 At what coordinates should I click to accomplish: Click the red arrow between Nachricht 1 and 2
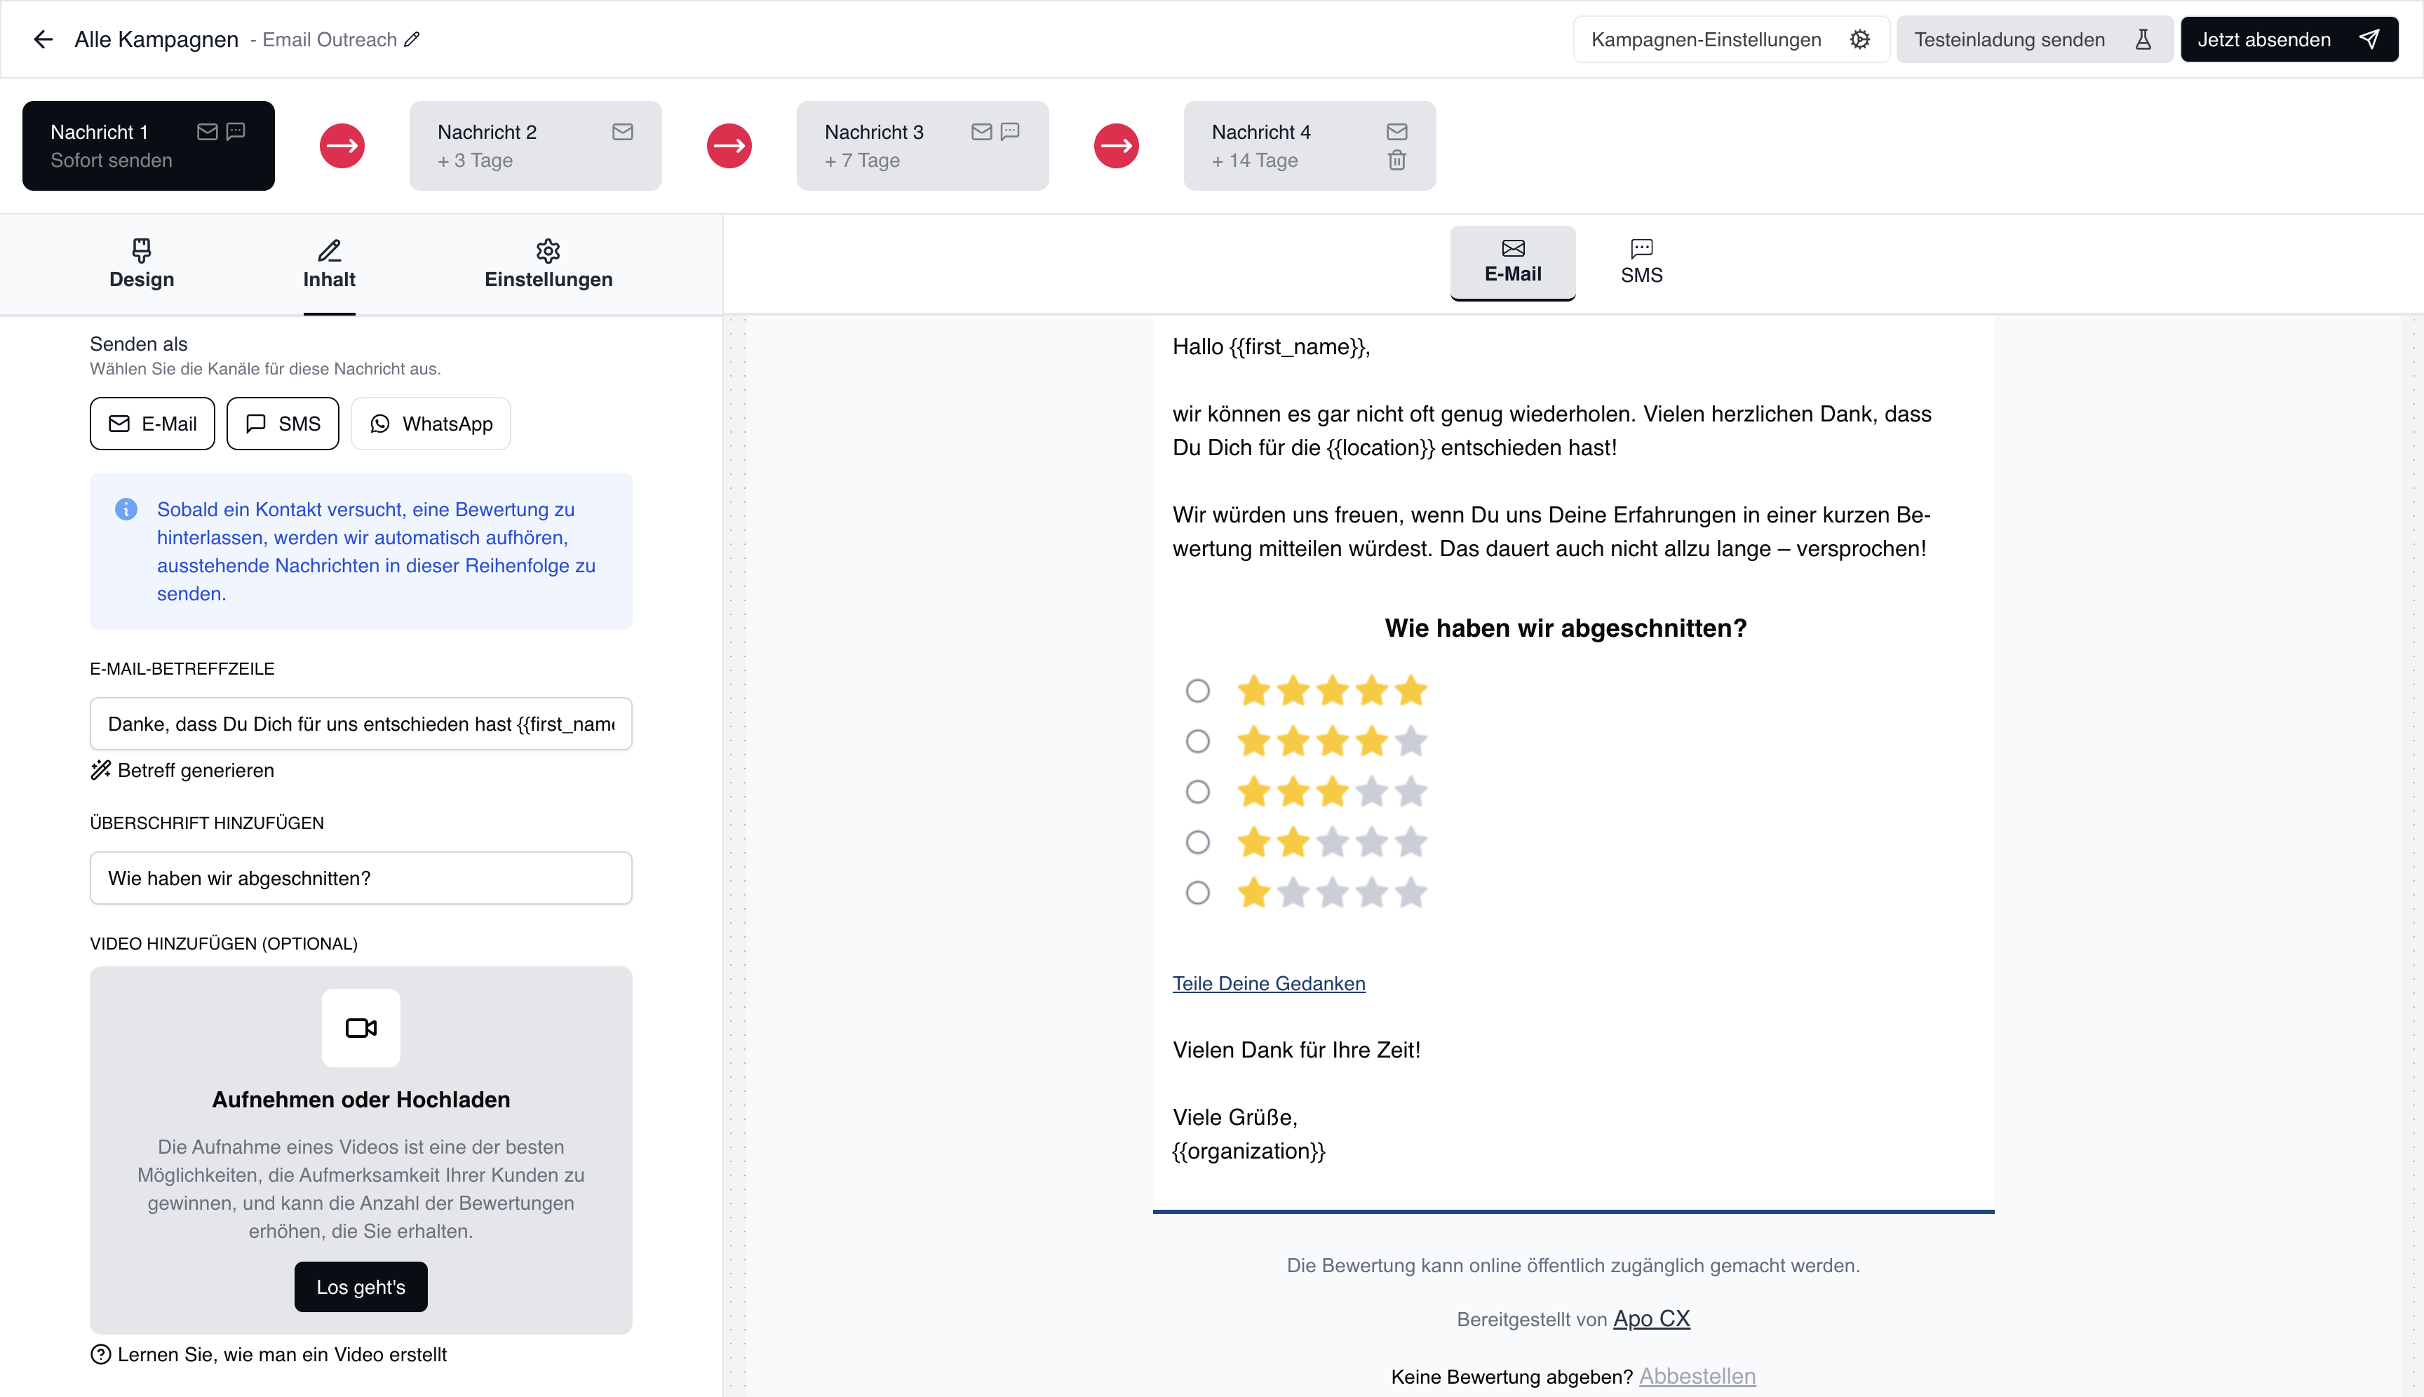click(342, 146)
